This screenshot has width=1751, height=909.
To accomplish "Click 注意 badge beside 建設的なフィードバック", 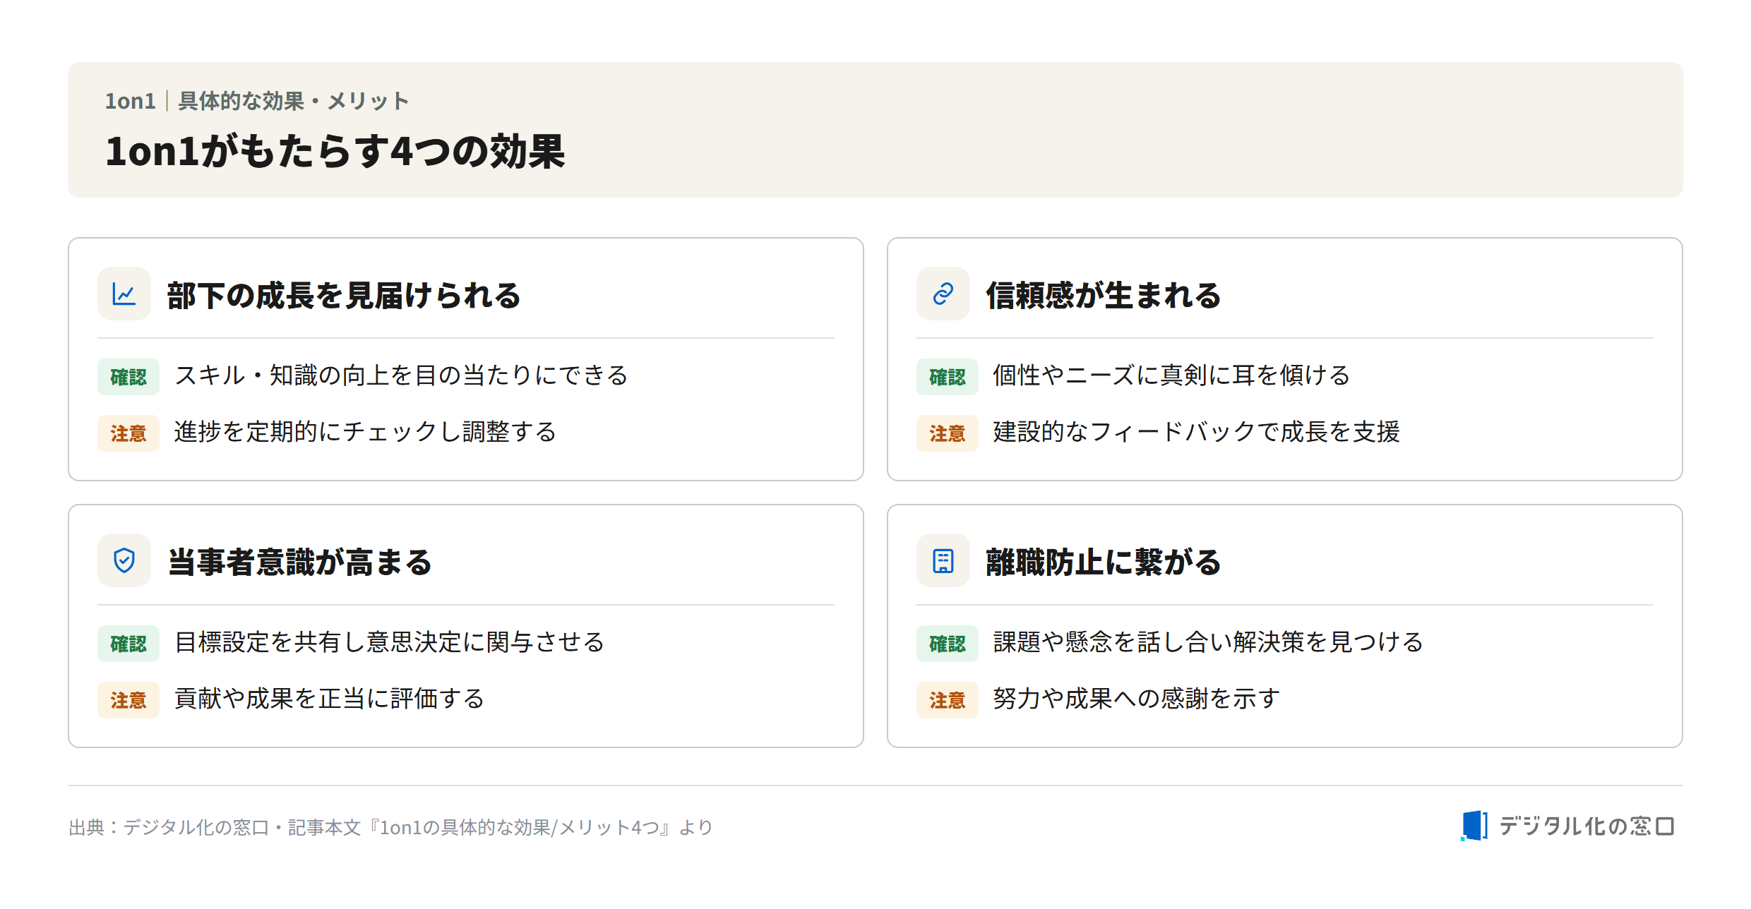I will tap(948, 433).
